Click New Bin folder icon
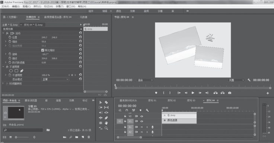The width and height of the screenshot is (274, 143). [77, 137]
